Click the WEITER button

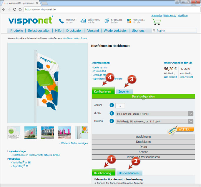pos(184,129)
